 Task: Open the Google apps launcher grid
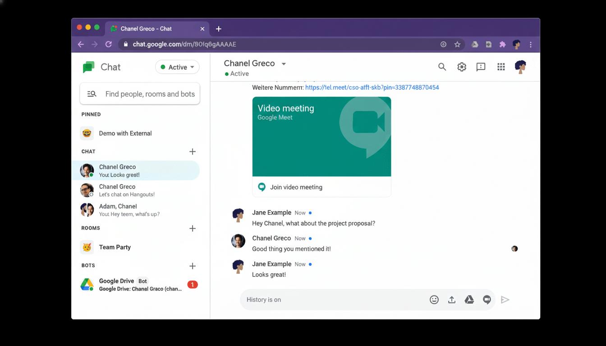(x=500, y=66)
